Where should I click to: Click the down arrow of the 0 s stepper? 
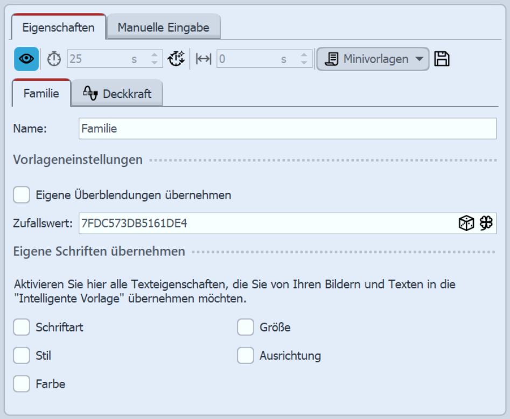(304, 62)
